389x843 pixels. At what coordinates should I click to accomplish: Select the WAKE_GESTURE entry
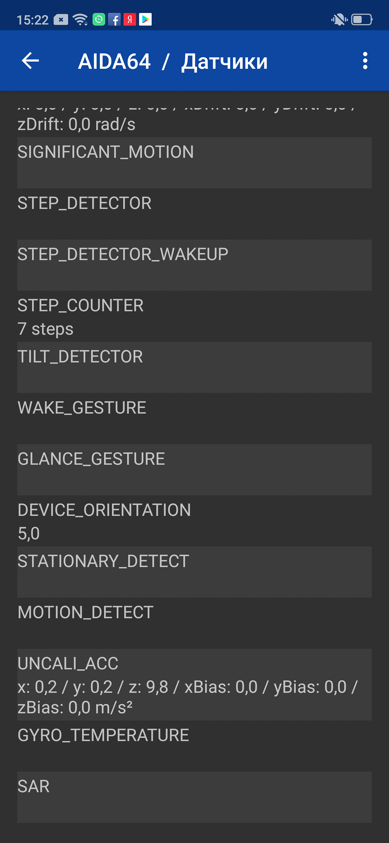pyautogui.click(x=194, y=419)
